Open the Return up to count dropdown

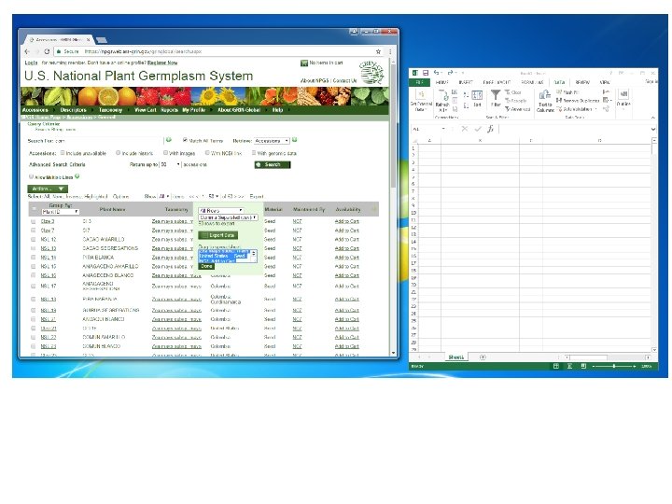[170, 164]
